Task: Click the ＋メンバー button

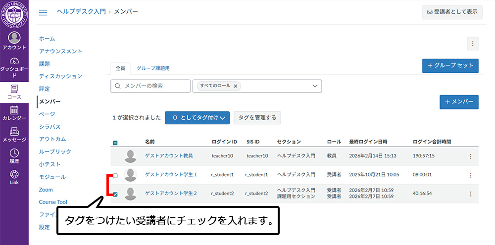Action: click(458, 102)
